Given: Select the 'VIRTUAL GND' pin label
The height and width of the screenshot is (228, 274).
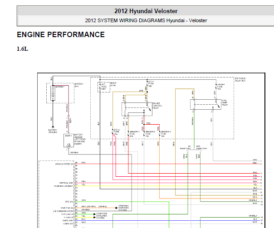Looking at the screenshot, I should 66,183.
